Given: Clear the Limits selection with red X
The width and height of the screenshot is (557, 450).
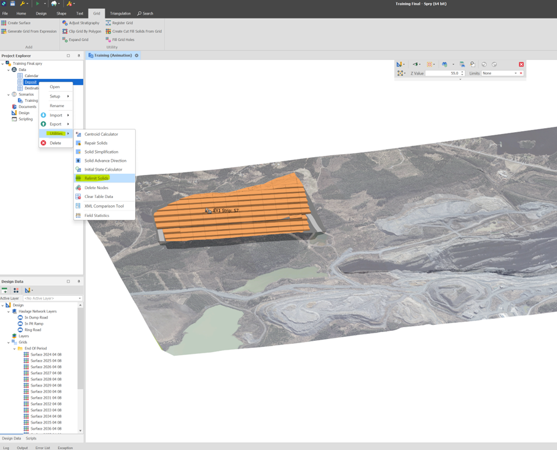Looking at the screenshot, I should (521, 74).
